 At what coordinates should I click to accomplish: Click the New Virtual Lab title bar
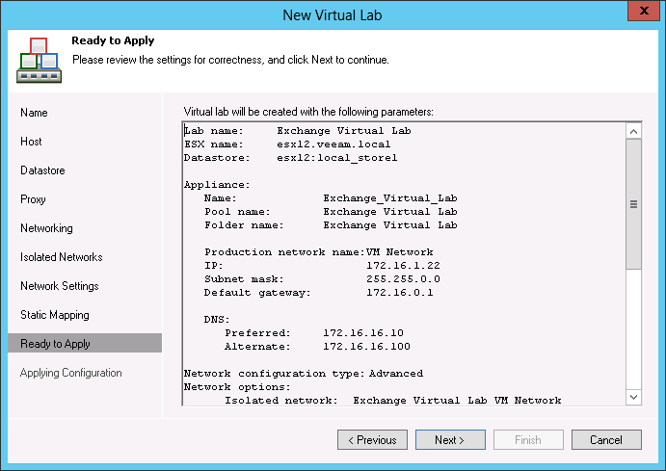tap(333, 14)
